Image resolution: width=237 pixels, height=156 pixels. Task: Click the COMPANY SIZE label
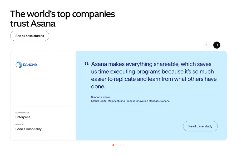tap(22, 112)
